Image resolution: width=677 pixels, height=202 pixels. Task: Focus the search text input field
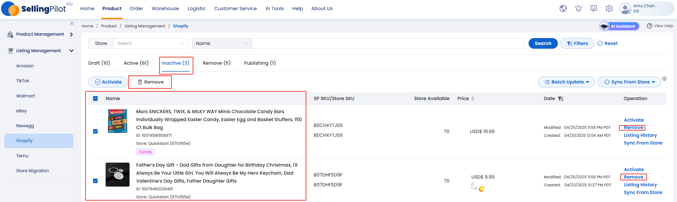click(388, 43)
